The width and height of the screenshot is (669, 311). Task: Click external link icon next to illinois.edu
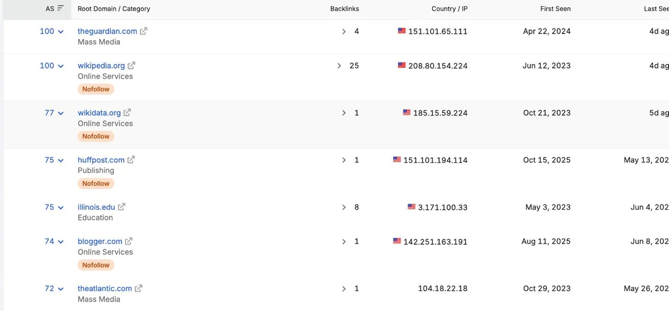[x=122, y=207]
